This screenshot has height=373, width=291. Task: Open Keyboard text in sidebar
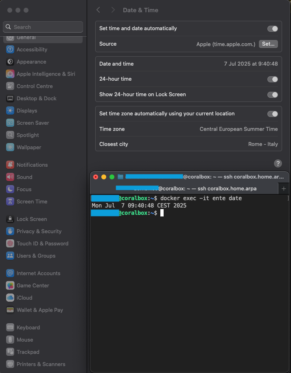point(28,328)
